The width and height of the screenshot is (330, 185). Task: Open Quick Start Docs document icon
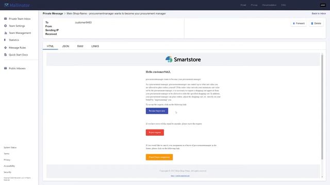[6, 55]
